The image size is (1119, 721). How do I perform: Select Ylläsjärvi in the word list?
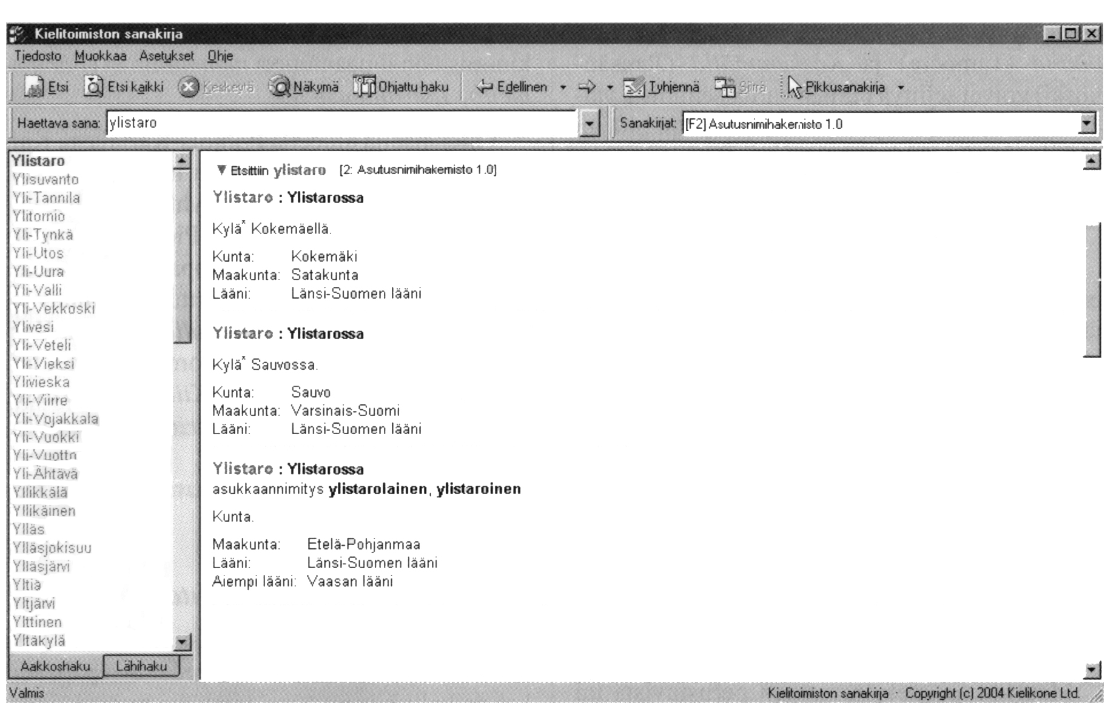click(41, 566)
